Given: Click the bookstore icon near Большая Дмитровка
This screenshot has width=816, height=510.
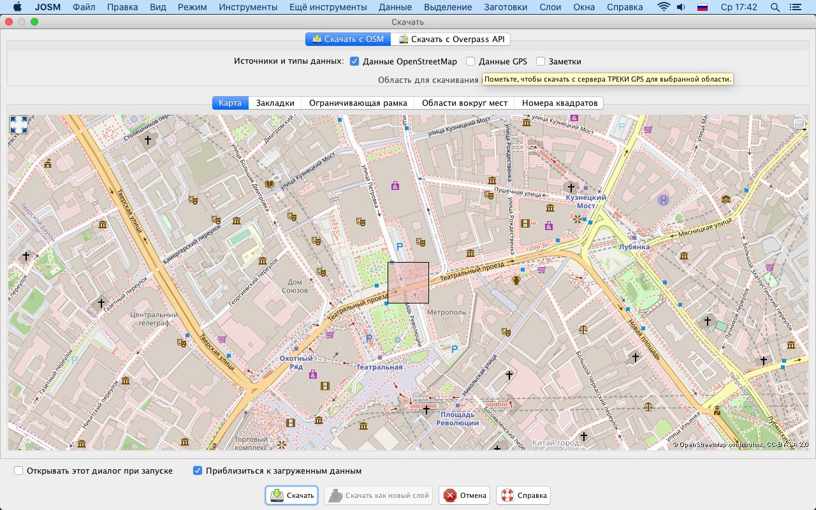Looking at the screenshot, I should pos(270,184).
